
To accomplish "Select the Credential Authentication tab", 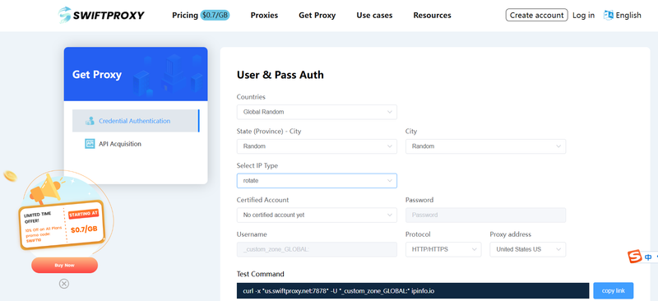I will [135, 121].
